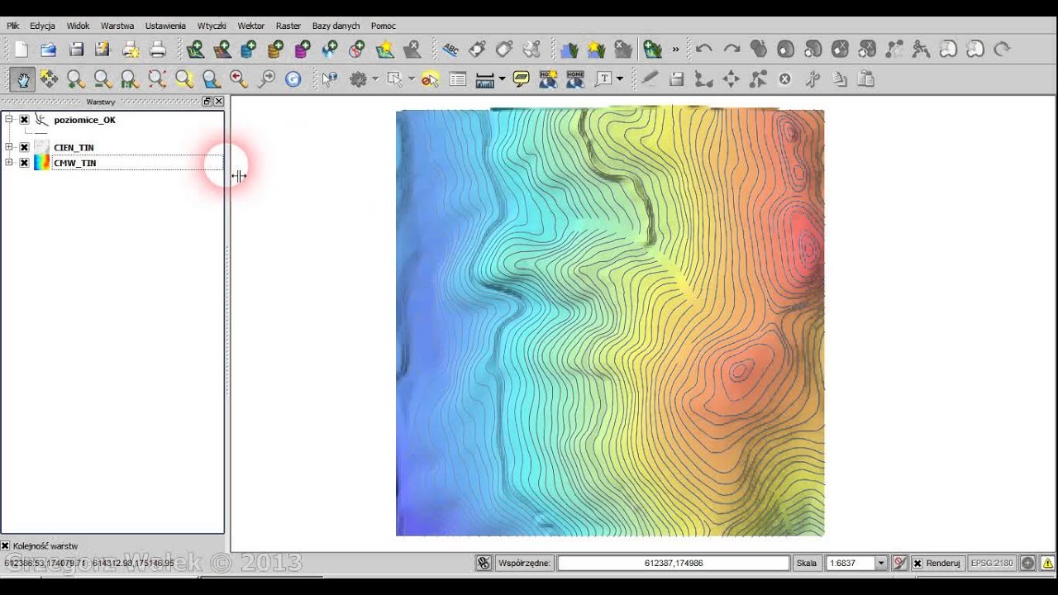Click the Paste Features clipboard icon
1058x595 pixels.
(x=866, y=79)
